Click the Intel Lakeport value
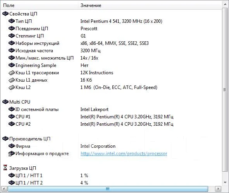The width and height of the screenshot is (229, 193). [x=94, y=109]
